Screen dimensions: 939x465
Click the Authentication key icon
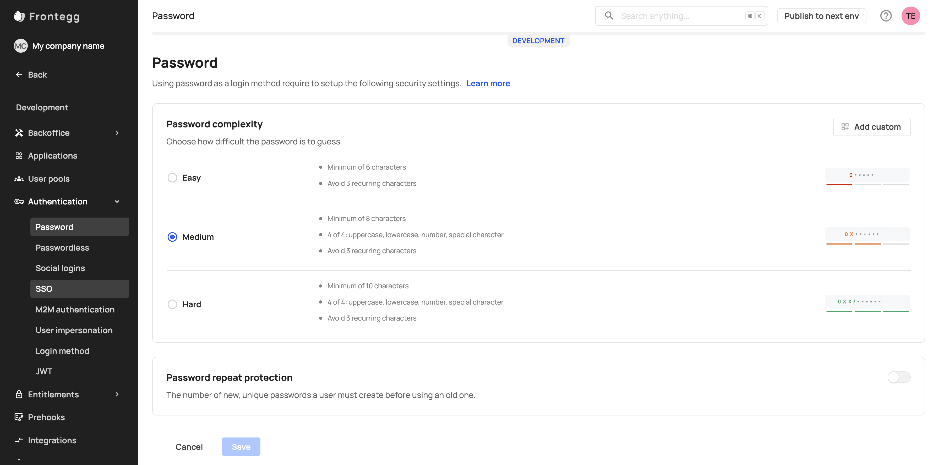pyautogui.click(x=19, y=202)
